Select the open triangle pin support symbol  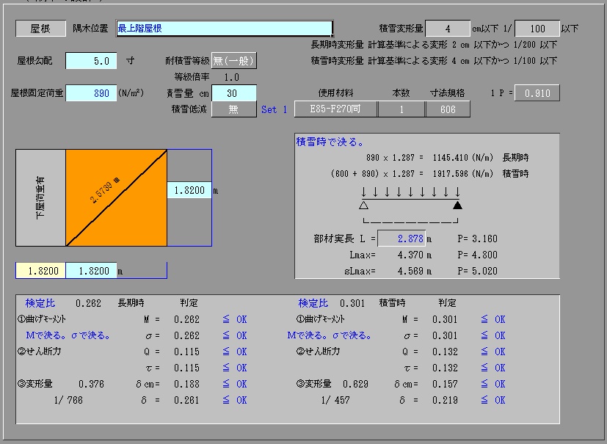(362, 205)
